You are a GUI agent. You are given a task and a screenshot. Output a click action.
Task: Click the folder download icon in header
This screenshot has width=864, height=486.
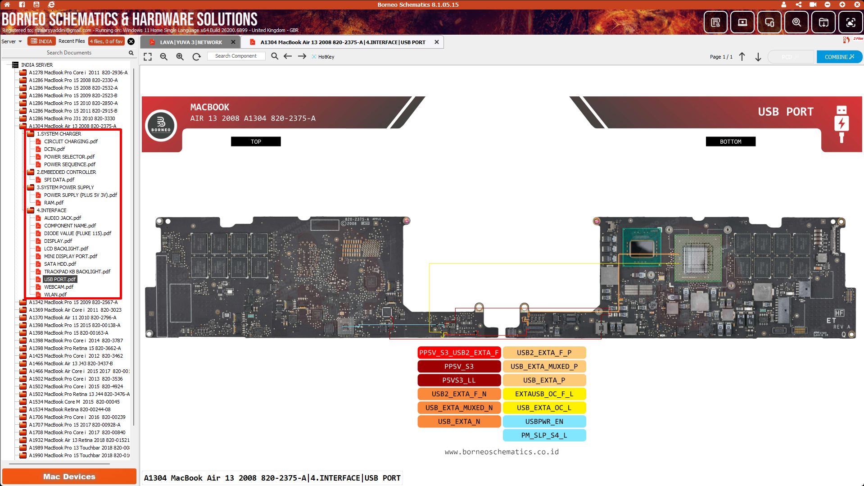point(823,23)
